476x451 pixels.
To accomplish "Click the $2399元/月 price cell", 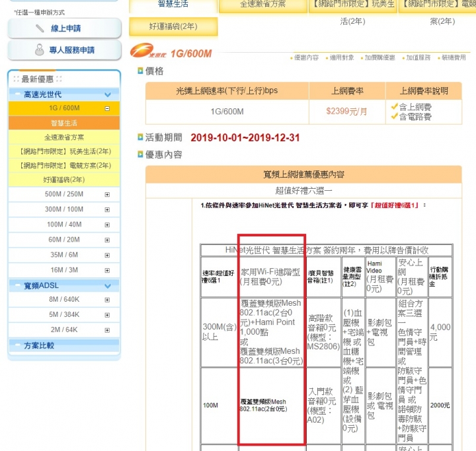I will tap(347, 112).
